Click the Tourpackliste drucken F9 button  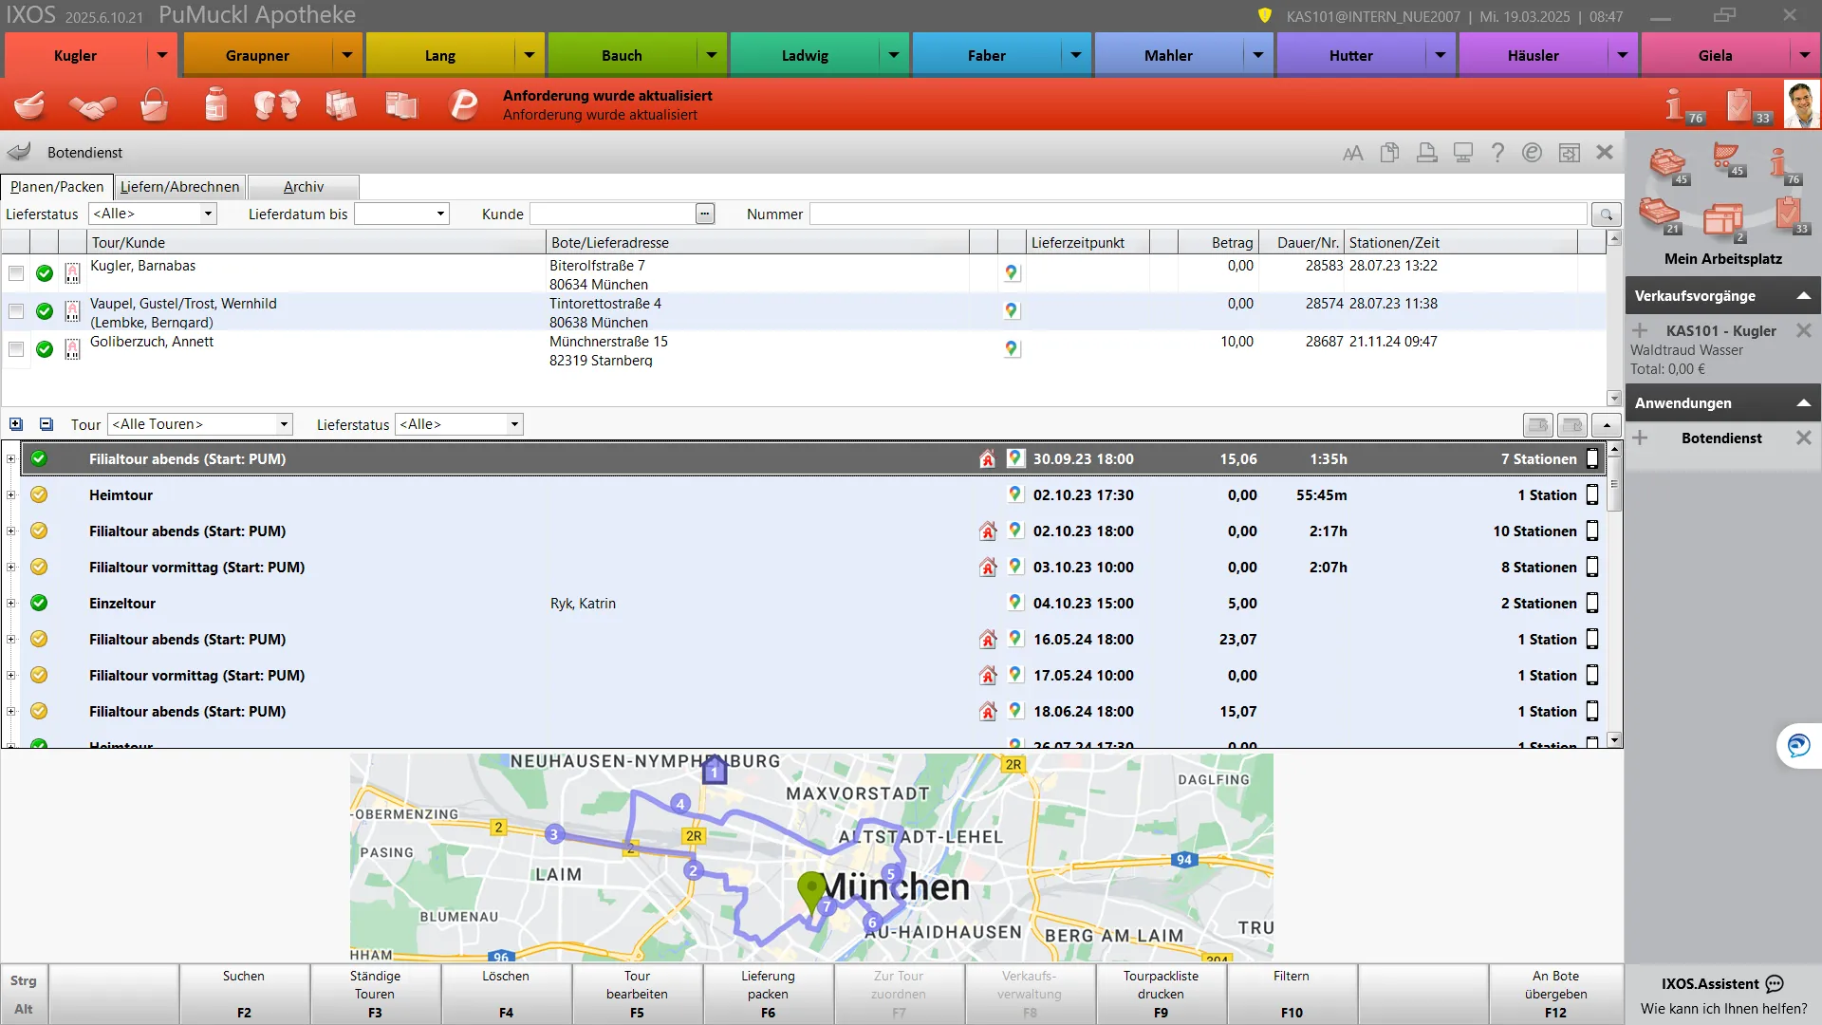click(x=1161, y=994)
